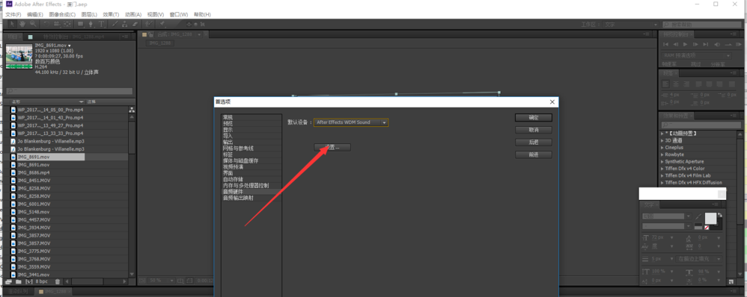This screenshot has width=747, height=297.
Task: Open the 编辑(E) menu
Action: coord(34,15)
